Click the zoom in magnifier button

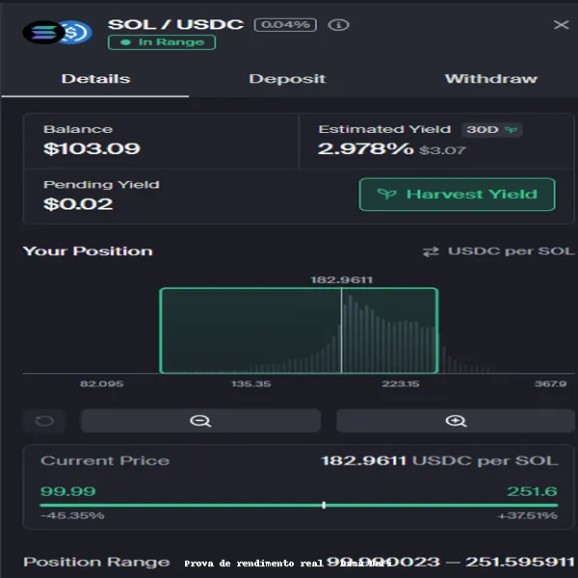456,421
